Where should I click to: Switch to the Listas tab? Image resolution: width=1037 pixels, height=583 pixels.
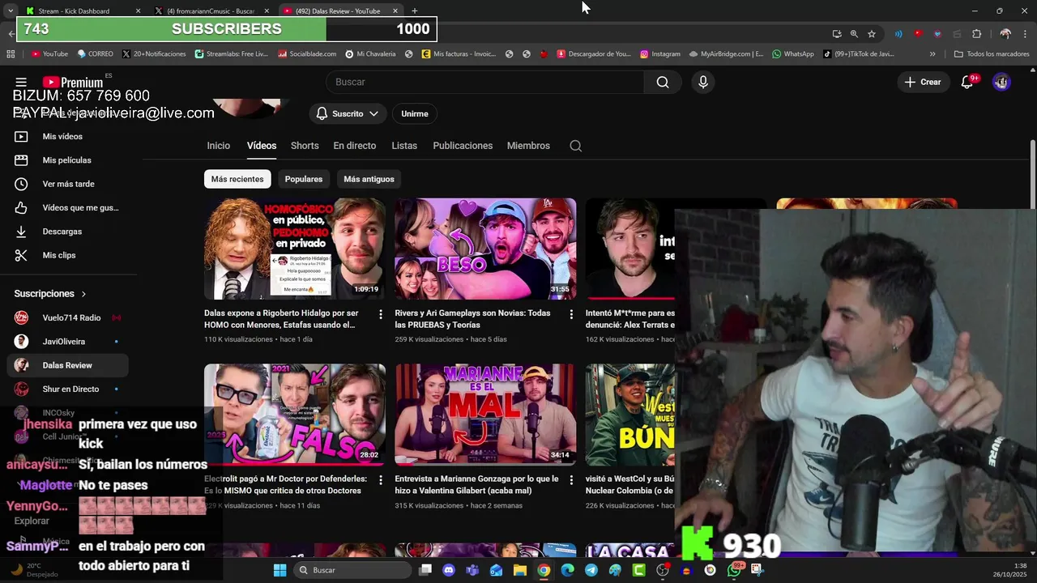point(404,146)
